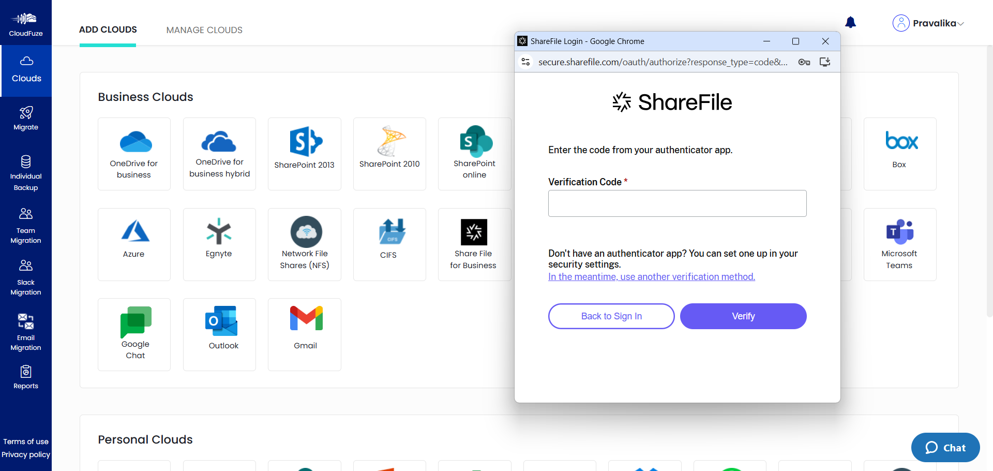Go to Team Migration in the sidebar

[26, 226]
